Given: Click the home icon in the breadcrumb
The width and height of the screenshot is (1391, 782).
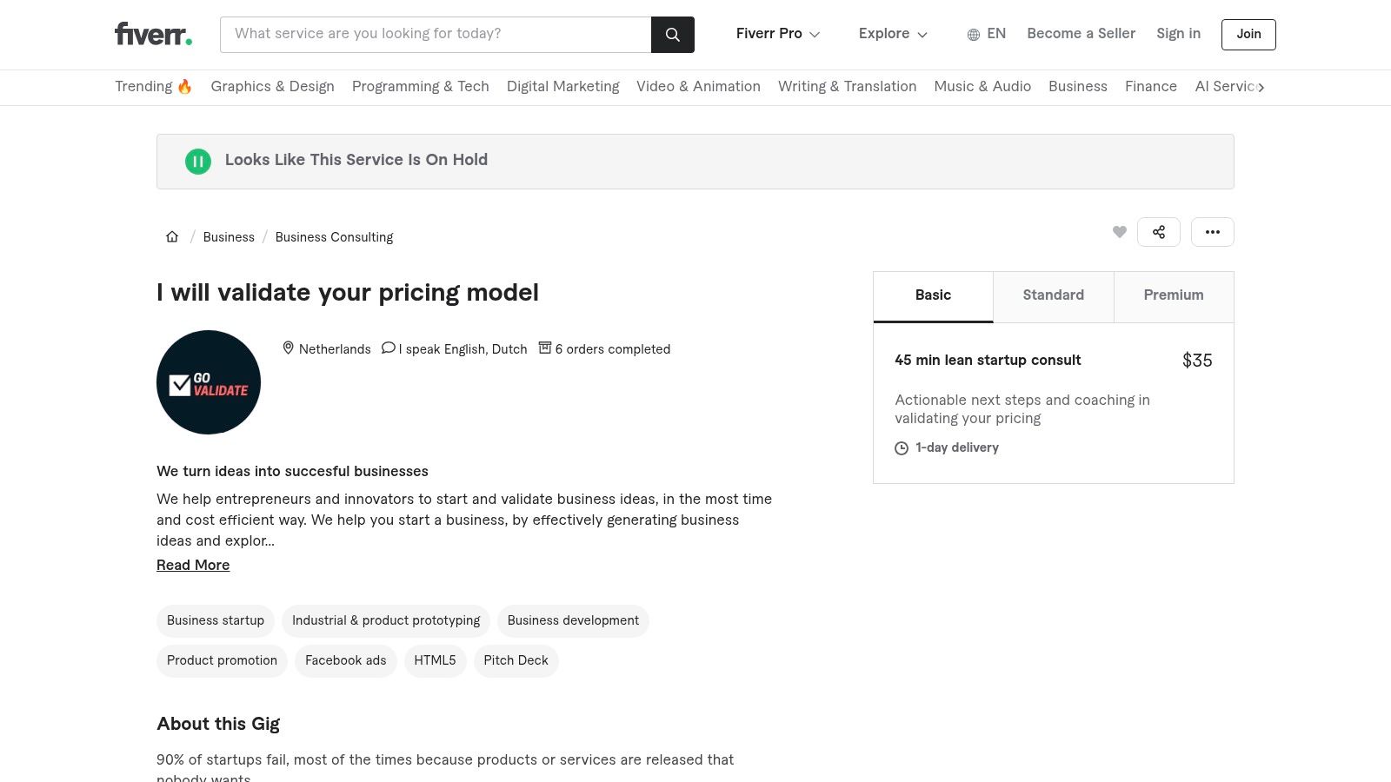Looking at the screenshot, I should pos(172,236).
